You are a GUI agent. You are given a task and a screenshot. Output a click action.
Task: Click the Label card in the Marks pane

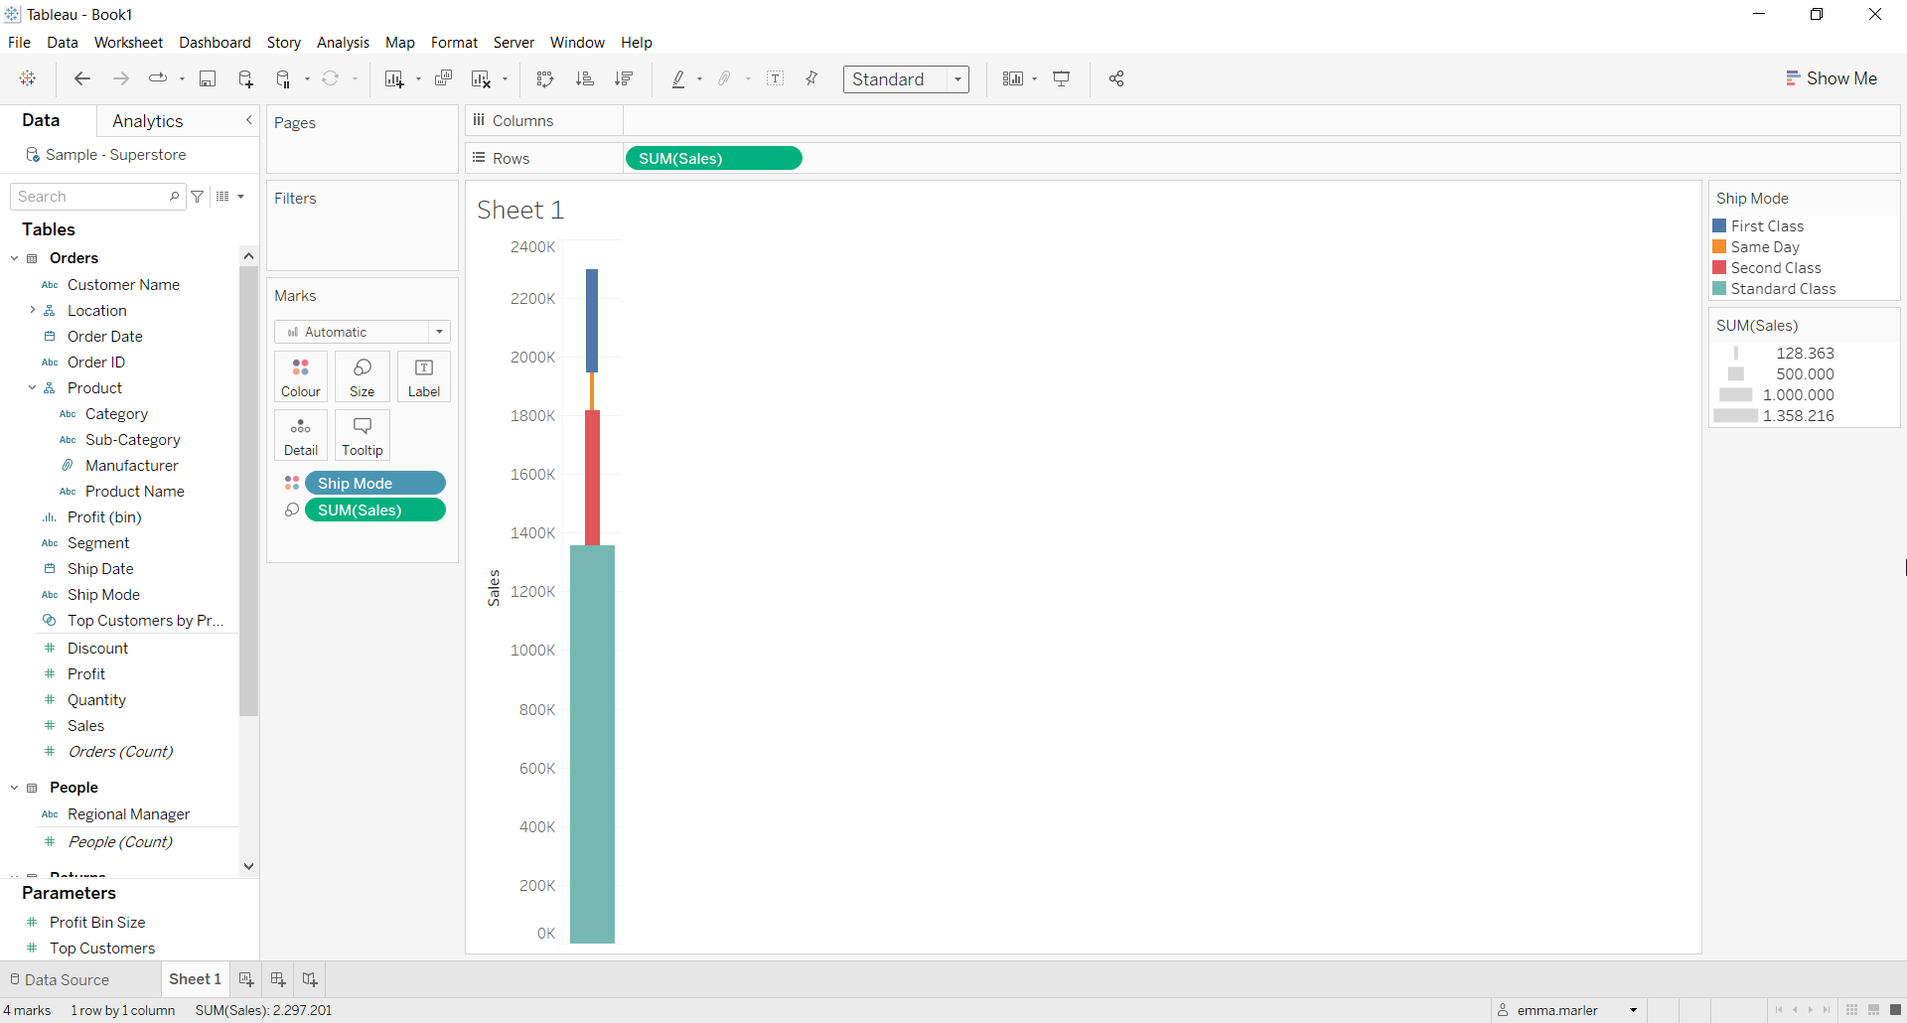click(x=423, y=376)
